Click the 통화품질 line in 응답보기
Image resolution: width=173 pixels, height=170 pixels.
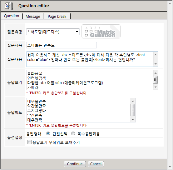[35, 73]
